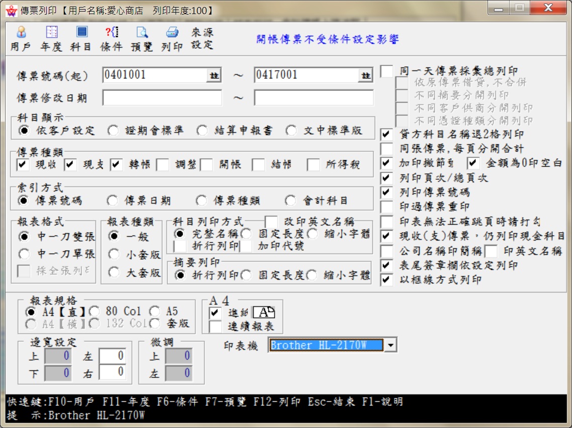Viewport: 572px width, 428px height.
Task: Click the first 傳票修改日期 input field
Action: point(162,98)
